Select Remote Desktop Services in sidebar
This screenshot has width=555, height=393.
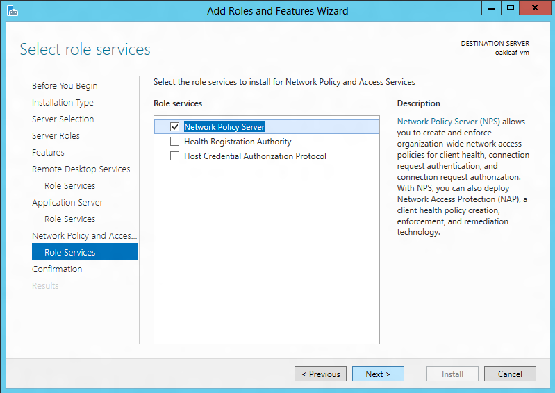coord(81,169)
